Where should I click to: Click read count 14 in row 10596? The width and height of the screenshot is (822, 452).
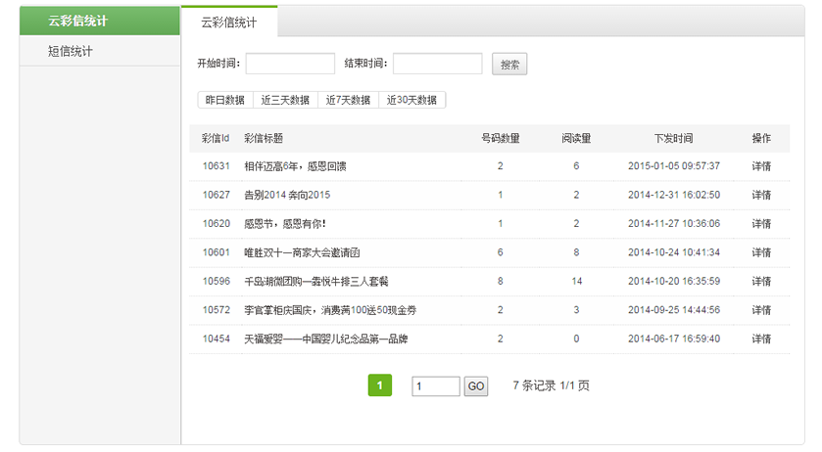point(576,281)
